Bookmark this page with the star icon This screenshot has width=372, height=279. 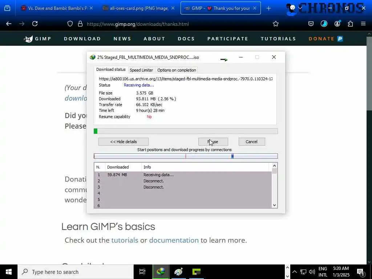(x=275, y=24)
